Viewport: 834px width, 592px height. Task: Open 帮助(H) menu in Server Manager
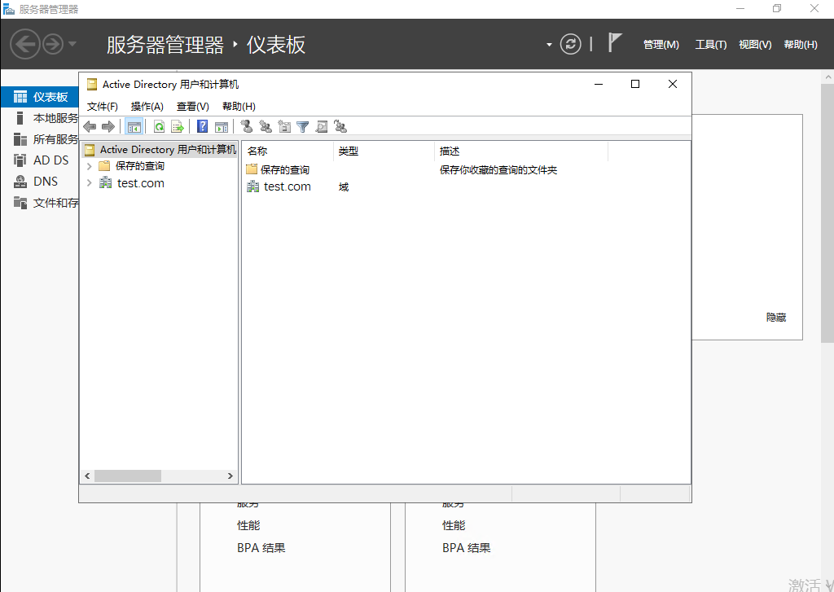point(801,45)
